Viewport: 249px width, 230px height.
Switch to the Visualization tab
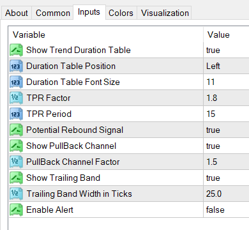165,13
